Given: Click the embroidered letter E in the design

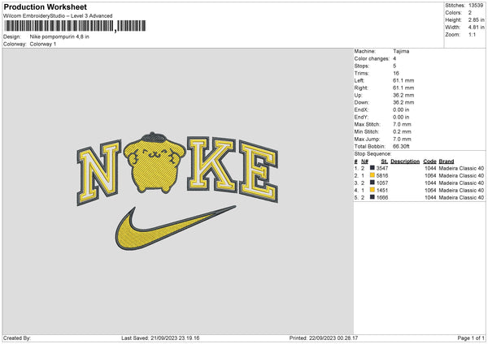Looking at the screenshot, I should coord(259,172).
